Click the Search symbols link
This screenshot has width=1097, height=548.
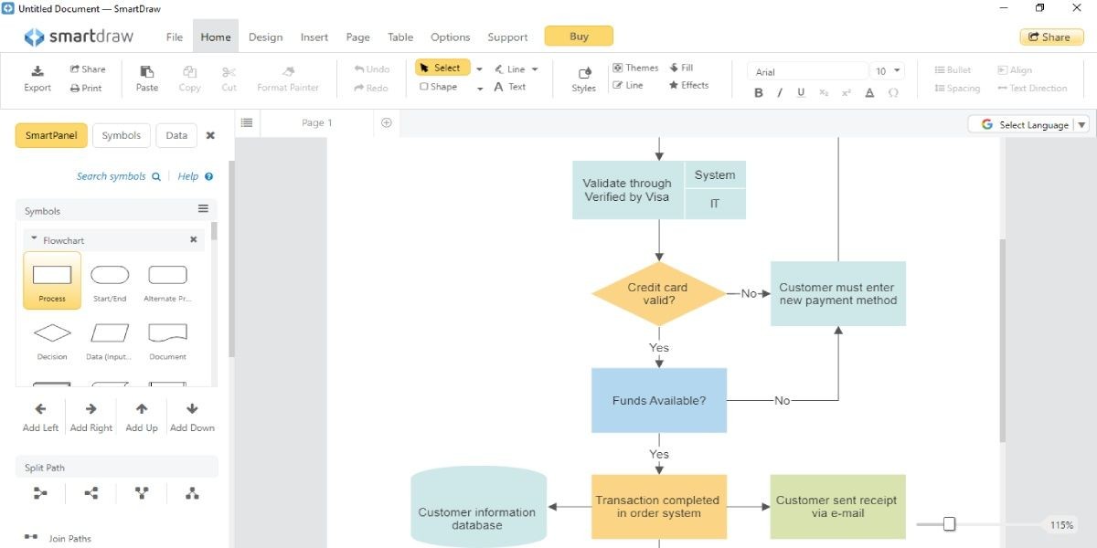click(x=119, y=176)
